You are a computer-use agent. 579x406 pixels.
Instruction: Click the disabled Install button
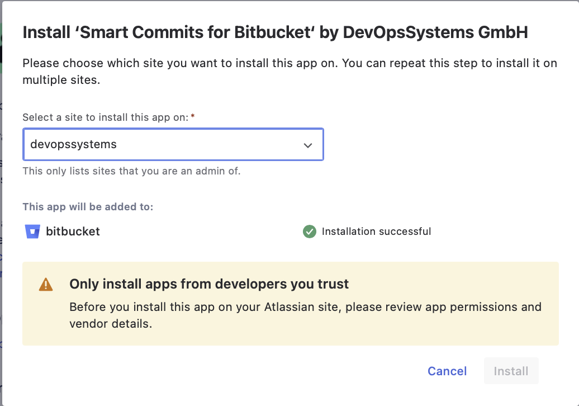pyautogui.click(x=511, y=371)
